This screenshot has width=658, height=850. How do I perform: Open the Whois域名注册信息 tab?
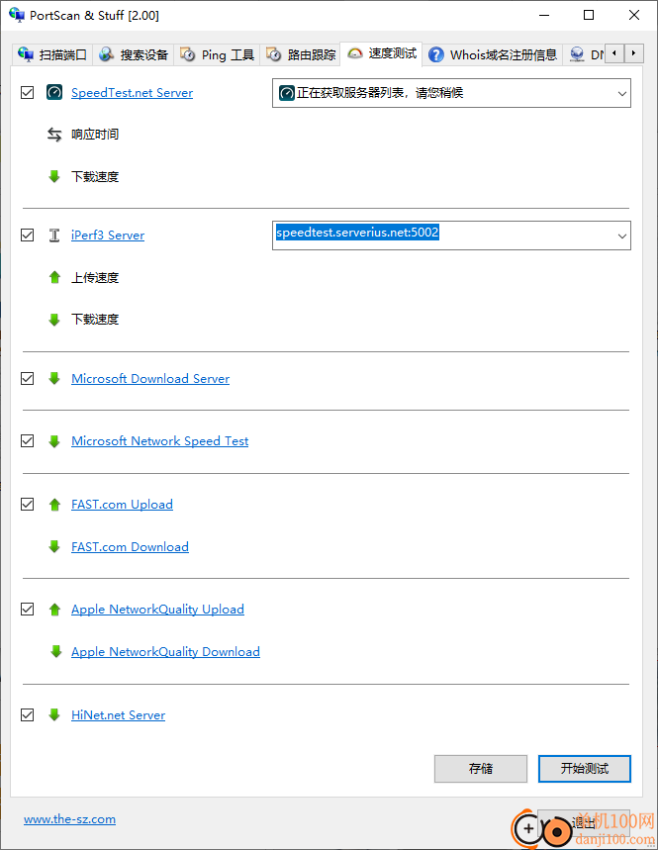click(x=493, y=54)
